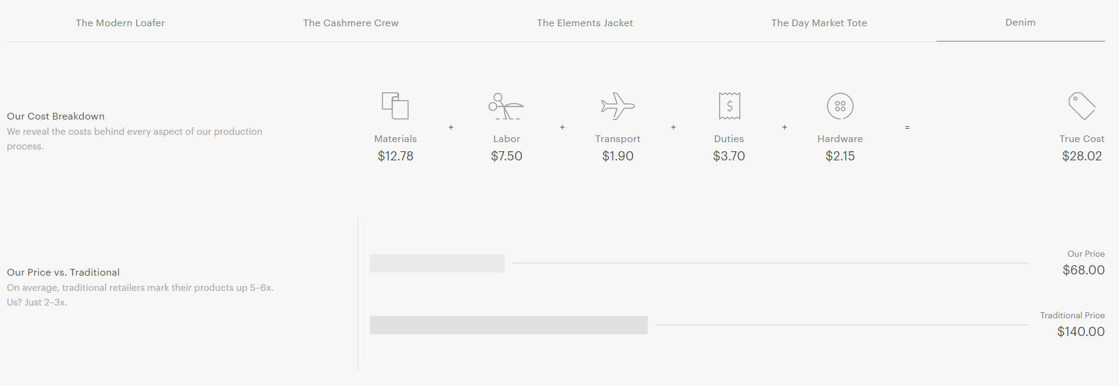This screenshot has height=386, width=1119.
Task: Click the Our Price vs. Traditional heading
Action: (x=63, y=272)
